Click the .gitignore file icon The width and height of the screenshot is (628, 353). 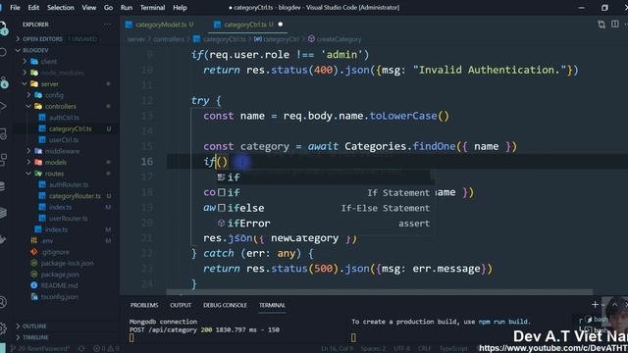34,252
